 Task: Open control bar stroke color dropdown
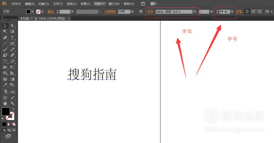(x=42, y=12)
